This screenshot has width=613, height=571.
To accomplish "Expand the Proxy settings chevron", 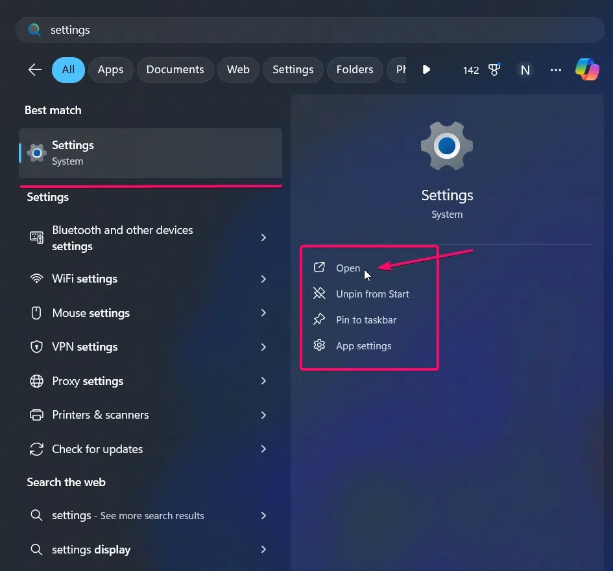I will click(x=263, y=381).
